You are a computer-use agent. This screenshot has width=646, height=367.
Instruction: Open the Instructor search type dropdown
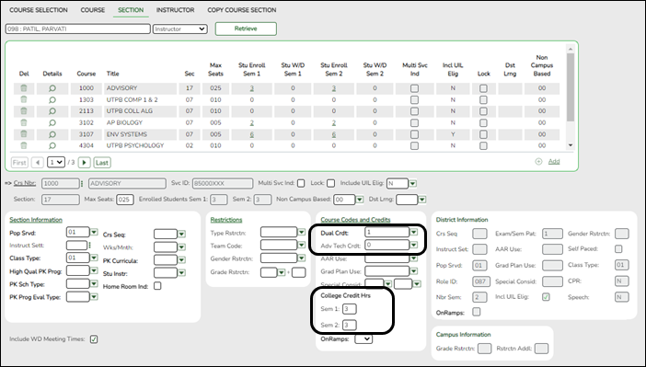pos(180,29)
